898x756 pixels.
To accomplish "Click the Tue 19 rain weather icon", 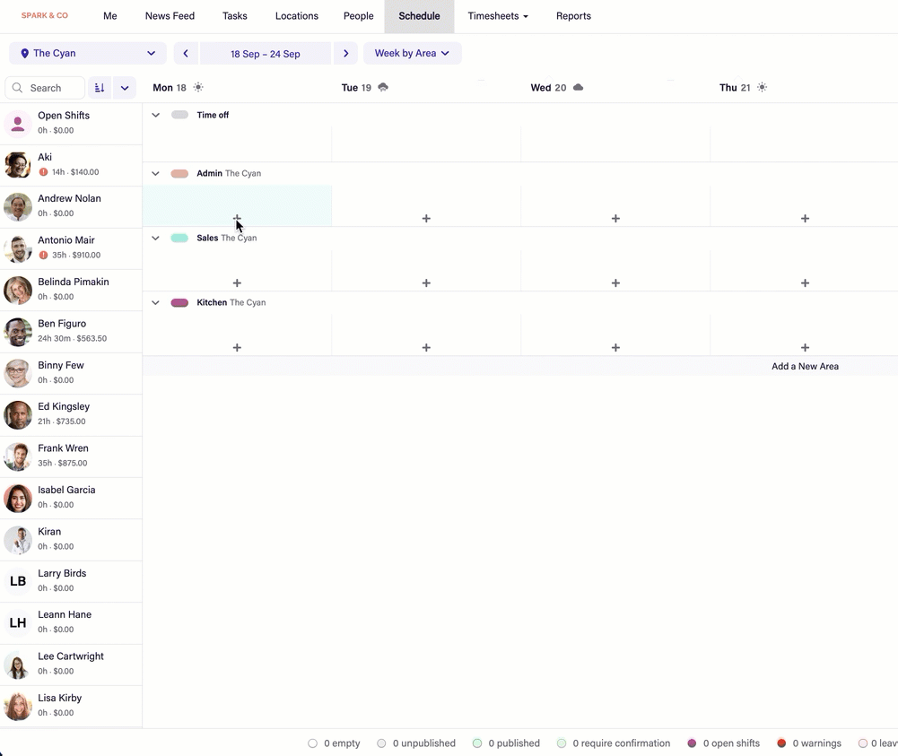I will pos(383,87).
